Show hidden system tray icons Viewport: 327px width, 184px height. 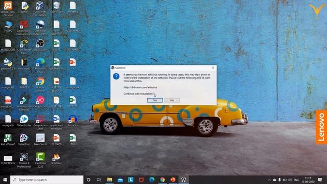269,180
